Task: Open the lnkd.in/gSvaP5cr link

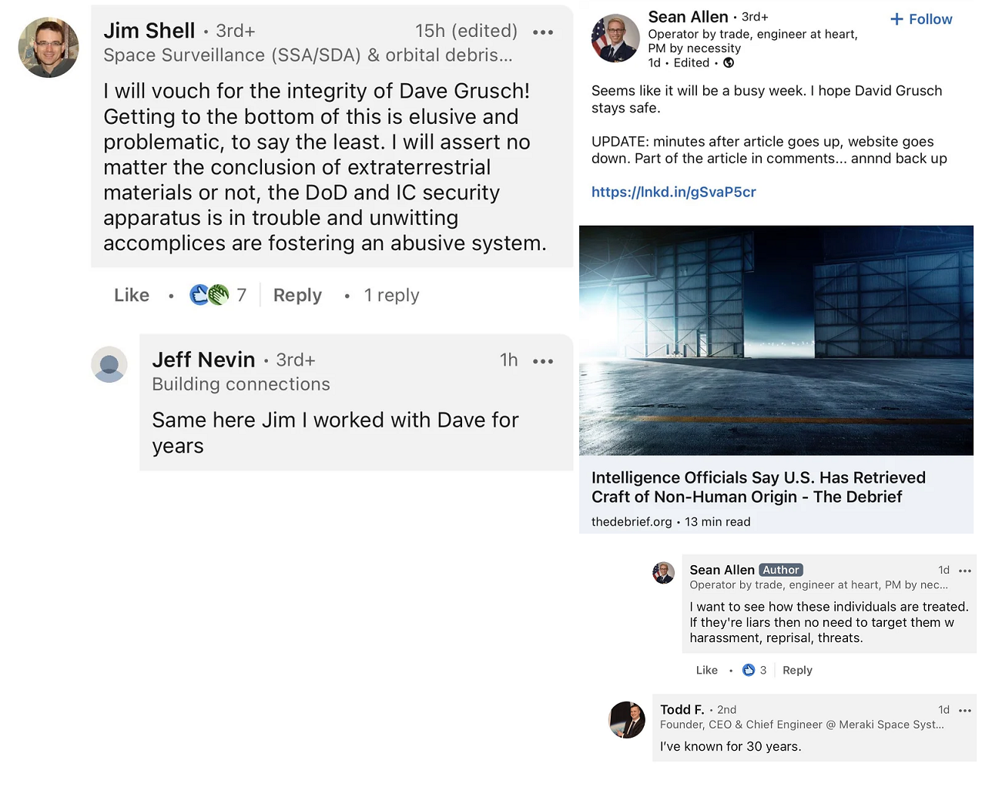Action: pos(673,192)
